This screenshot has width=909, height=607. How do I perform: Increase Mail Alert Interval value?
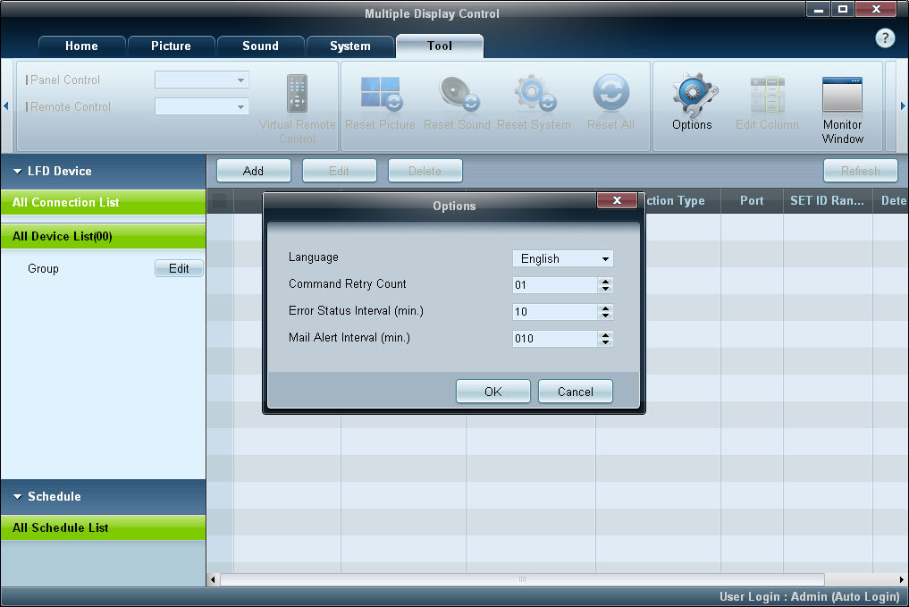[x=606, y=334]
